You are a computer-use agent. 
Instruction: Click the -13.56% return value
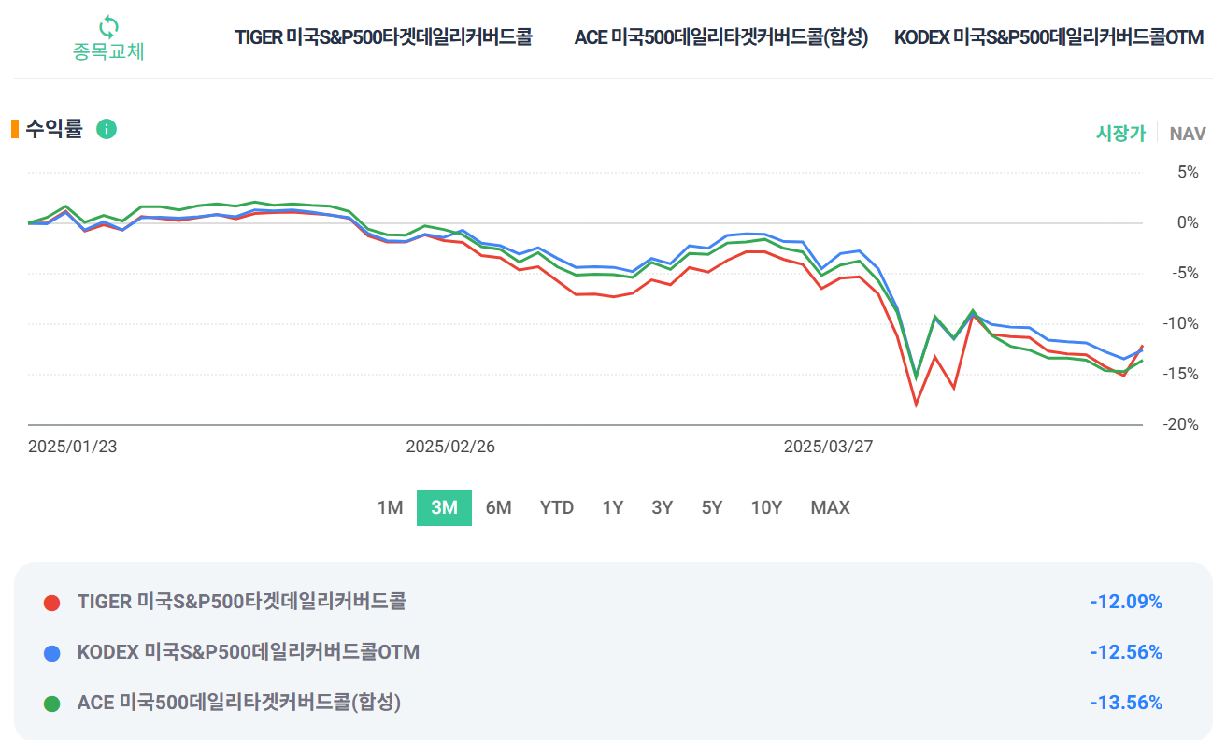(x=1126, y=703)
